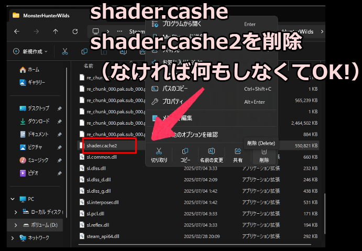Viewport: 362px width, 251px height.
Task: Go back with the left arrow navigation button
Action: (16, 31)
